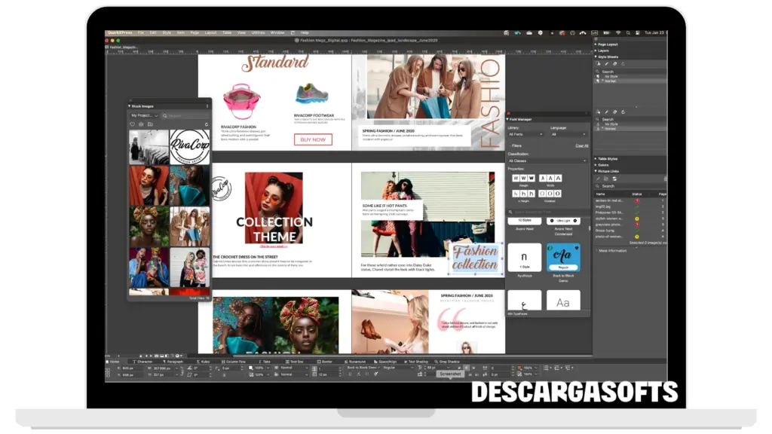
Task: Switch to the Text Box tab
Action: pyautogui.click(x=295, y=362)
